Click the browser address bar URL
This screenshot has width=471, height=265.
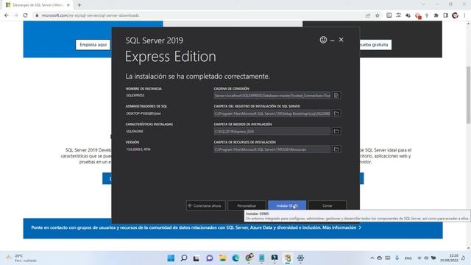(90, 15)
